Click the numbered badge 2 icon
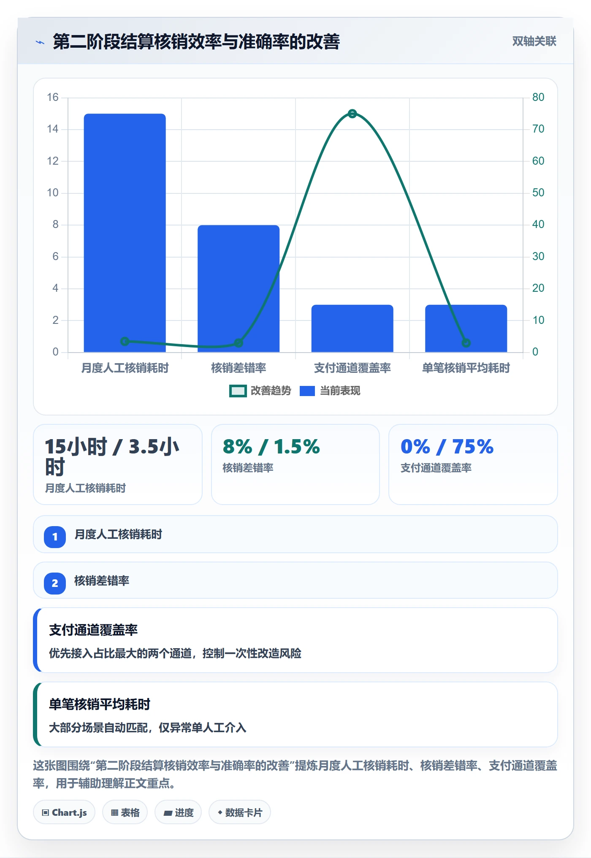 [x=55, y=584]
